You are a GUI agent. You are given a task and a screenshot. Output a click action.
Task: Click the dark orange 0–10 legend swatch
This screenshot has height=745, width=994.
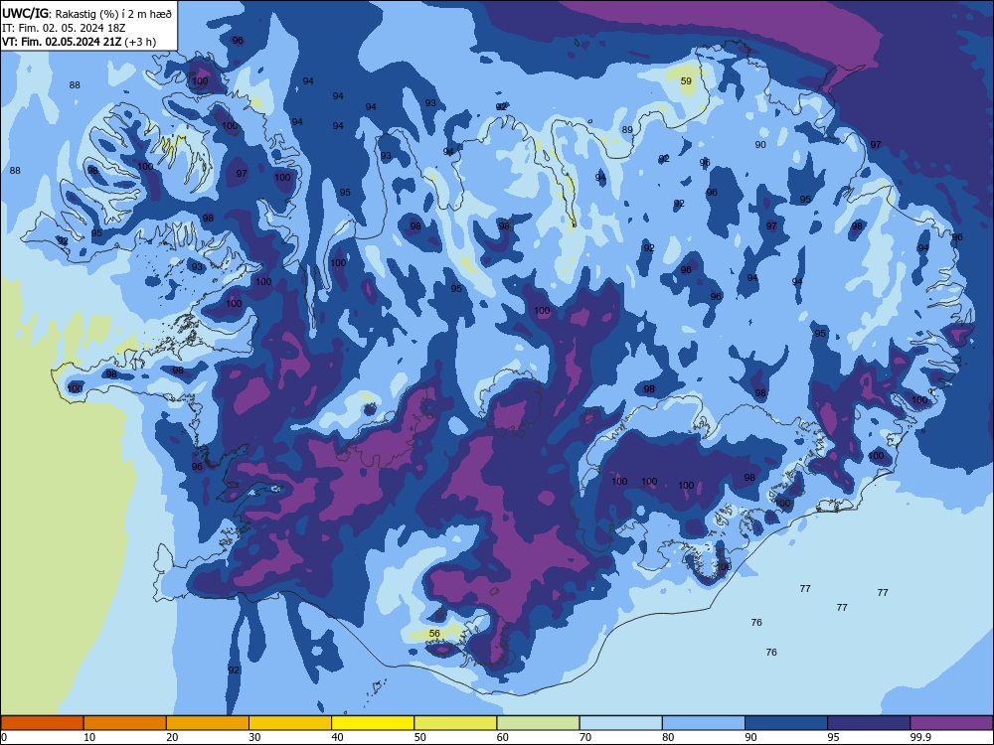(x=42, y=723)
